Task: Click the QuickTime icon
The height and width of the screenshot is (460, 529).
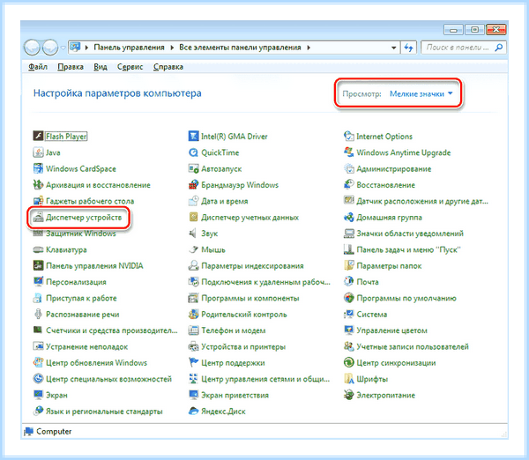Action: click(193, 152)
